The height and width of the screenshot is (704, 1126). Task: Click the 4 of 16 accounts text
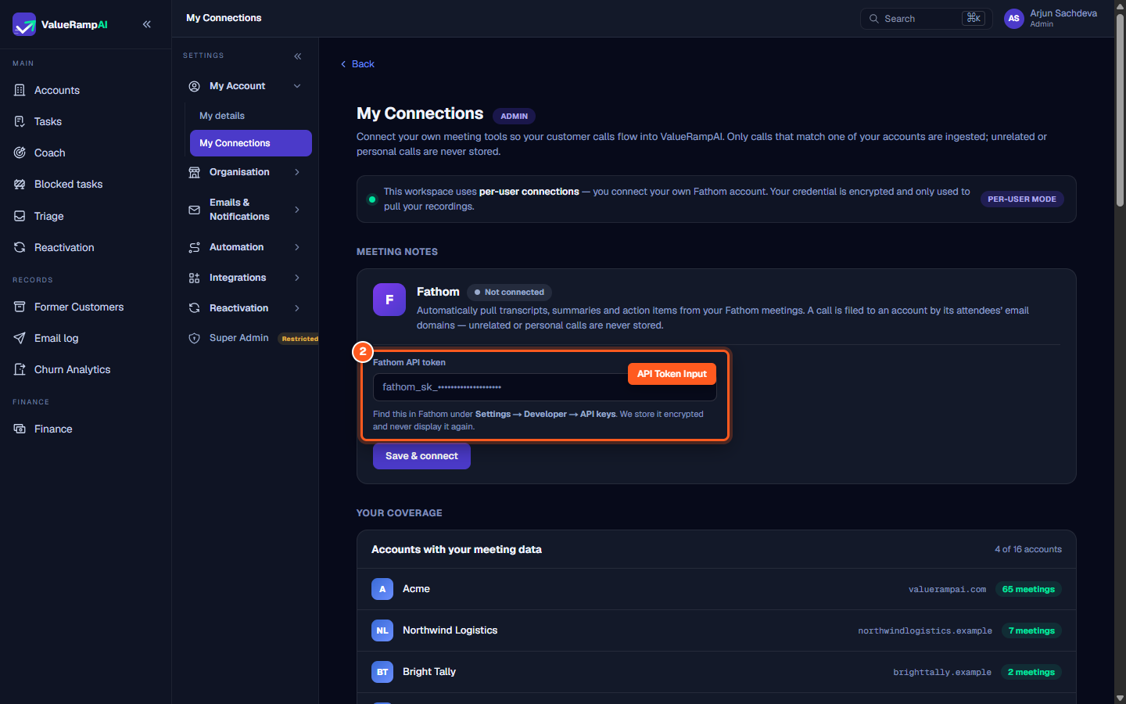coord(1028,549)
